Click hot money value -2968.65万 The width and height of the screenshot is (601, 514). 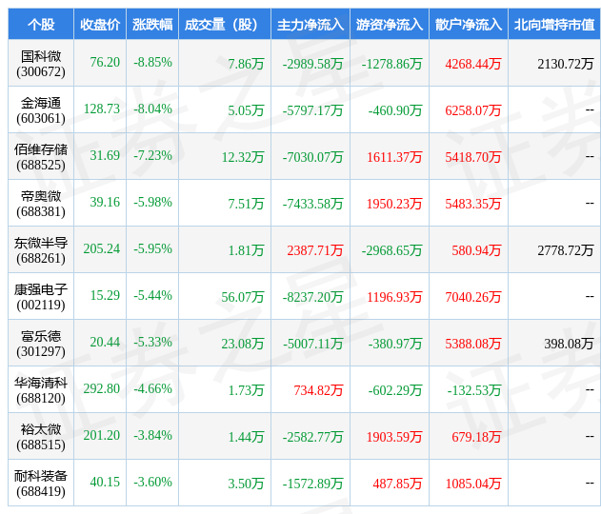391,250
